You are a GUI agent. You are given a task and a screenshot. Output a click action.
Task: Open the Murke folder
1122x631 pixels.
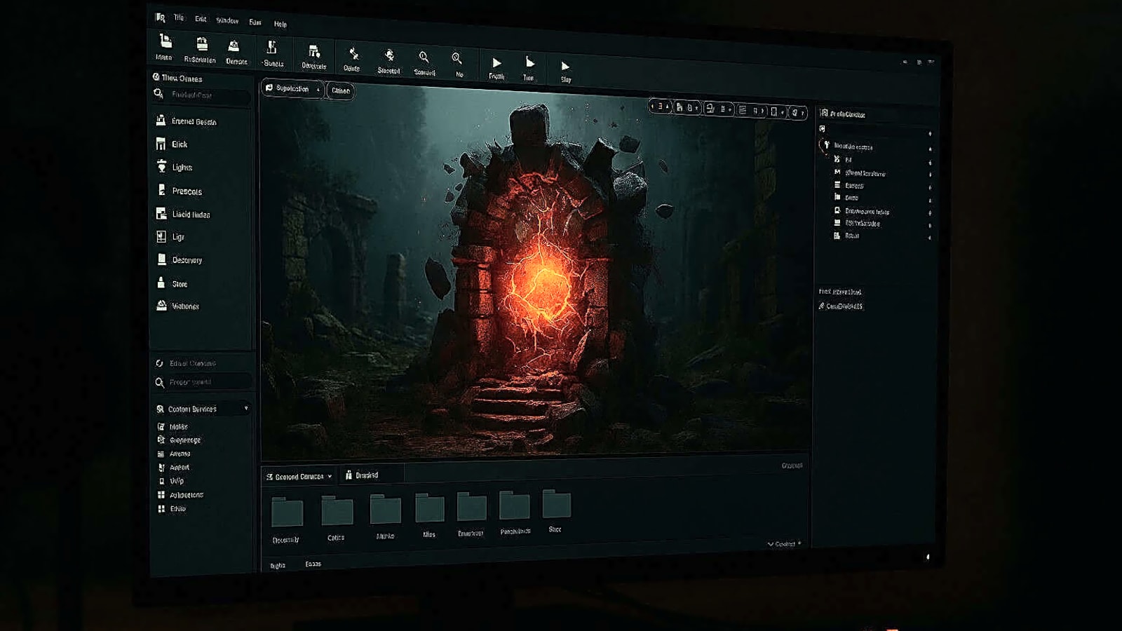point(385,516)
